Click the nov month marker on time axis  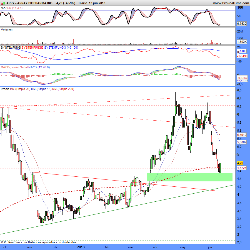(30, 247)
